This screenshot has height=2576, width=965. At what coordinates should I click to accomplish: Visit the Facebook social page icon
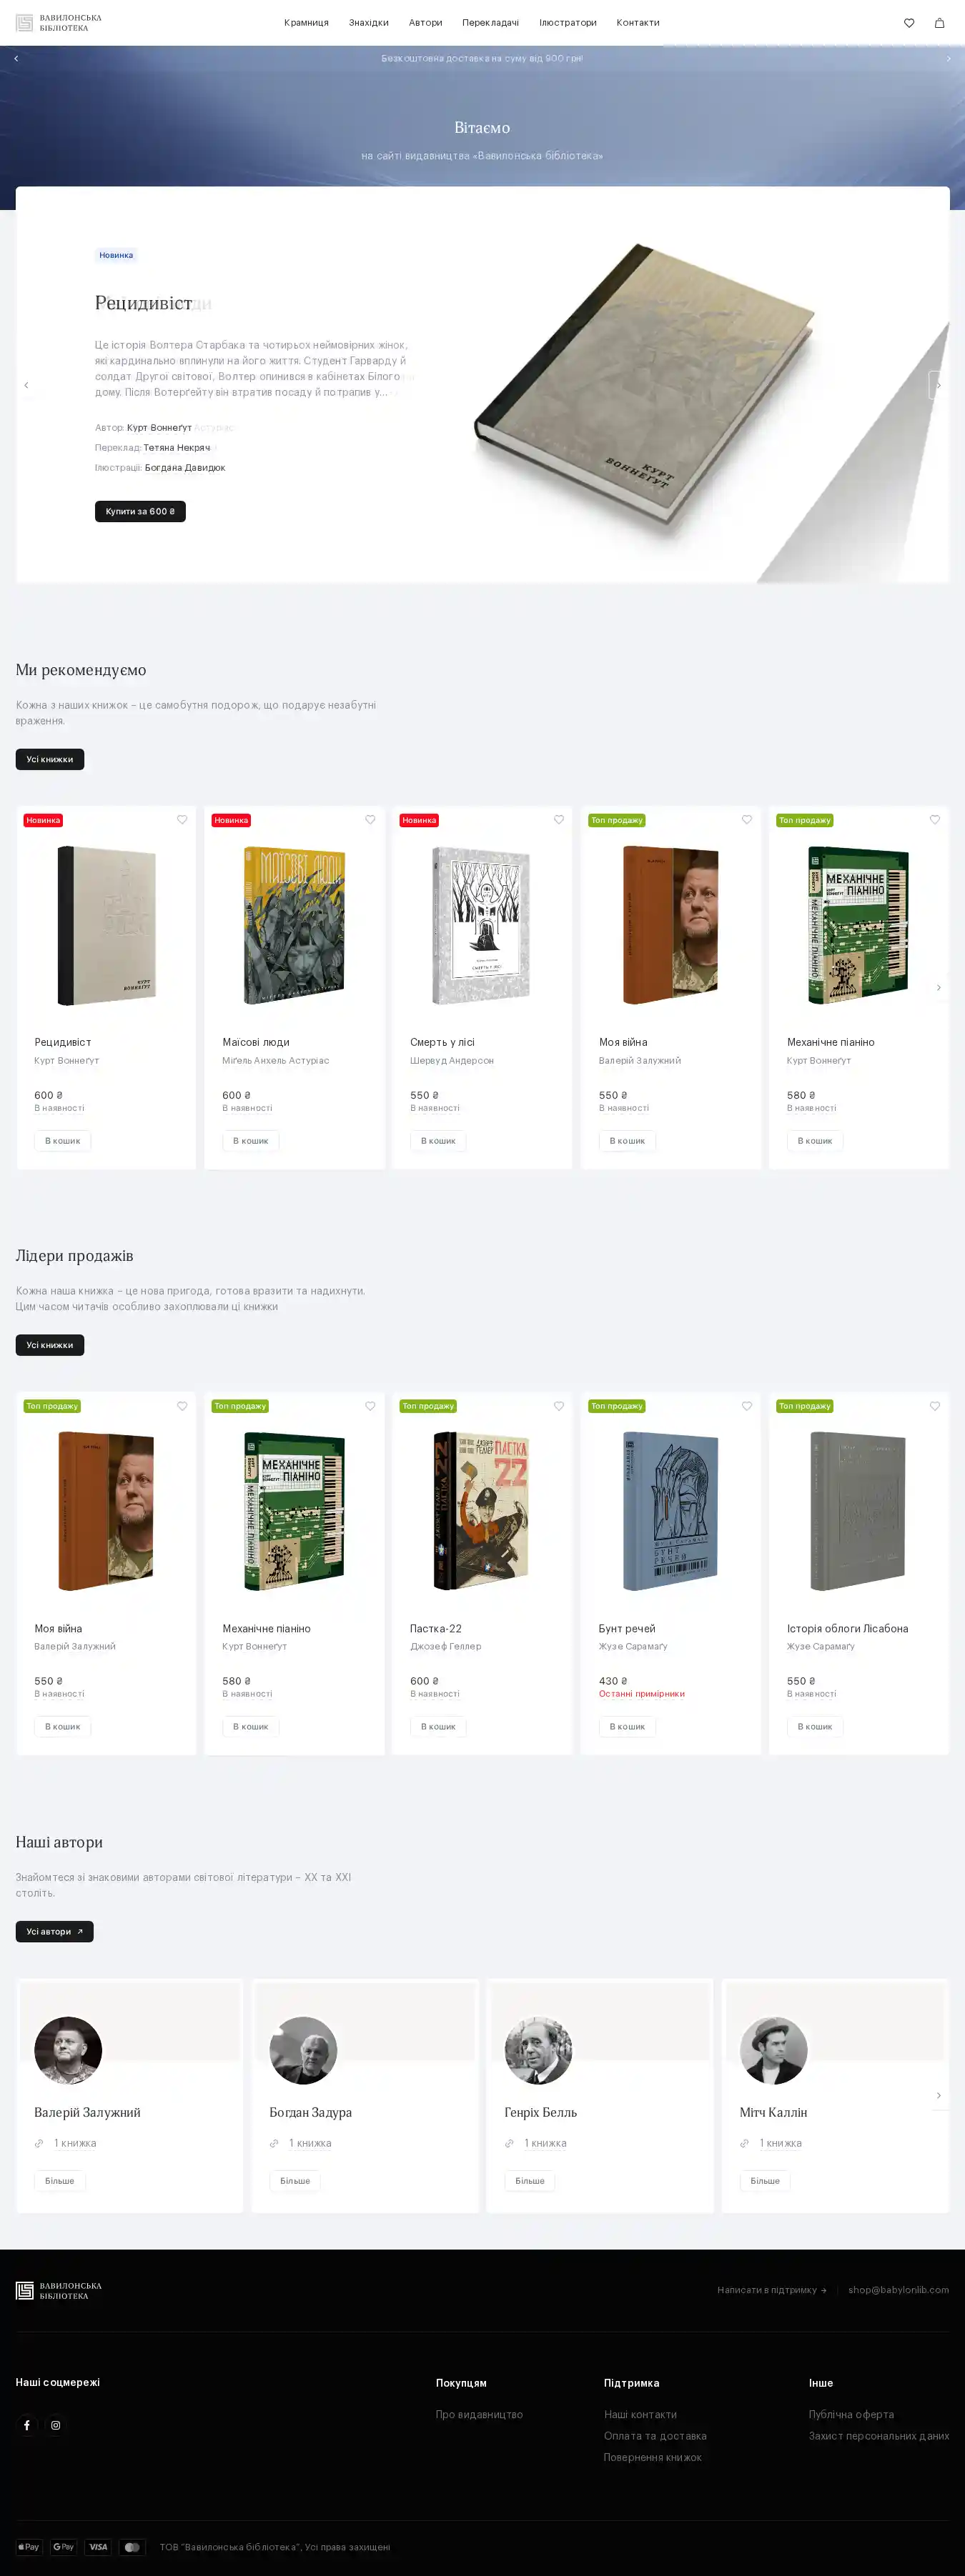pyautogui.click(x=27, y=2425)
